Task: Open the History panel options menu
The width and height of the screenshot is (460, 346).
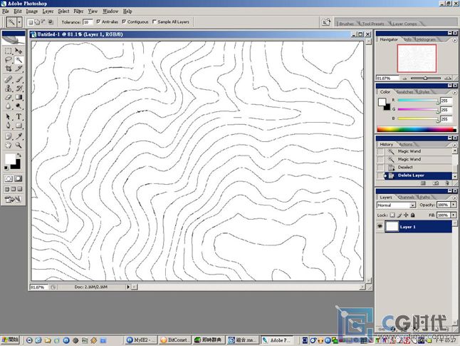Action: [455, 146]
